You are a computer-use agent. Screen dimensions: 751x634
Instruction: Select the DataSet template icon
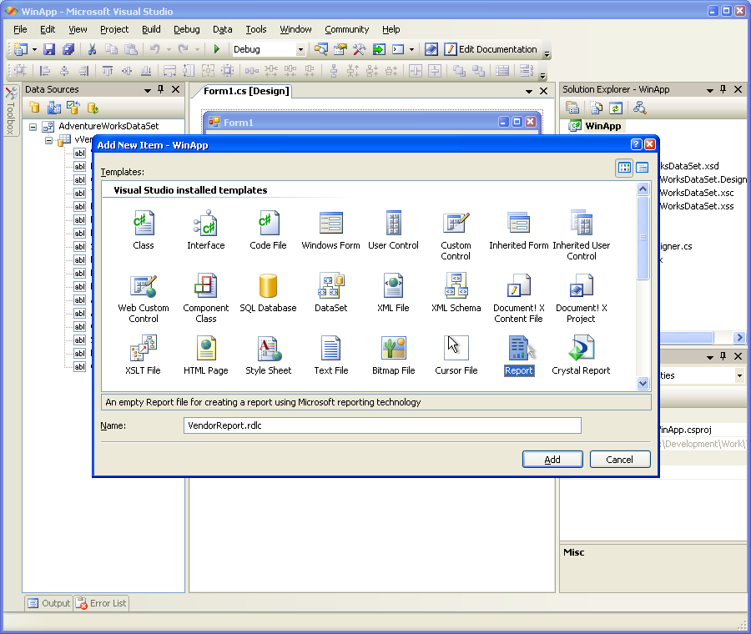(331, 286)
